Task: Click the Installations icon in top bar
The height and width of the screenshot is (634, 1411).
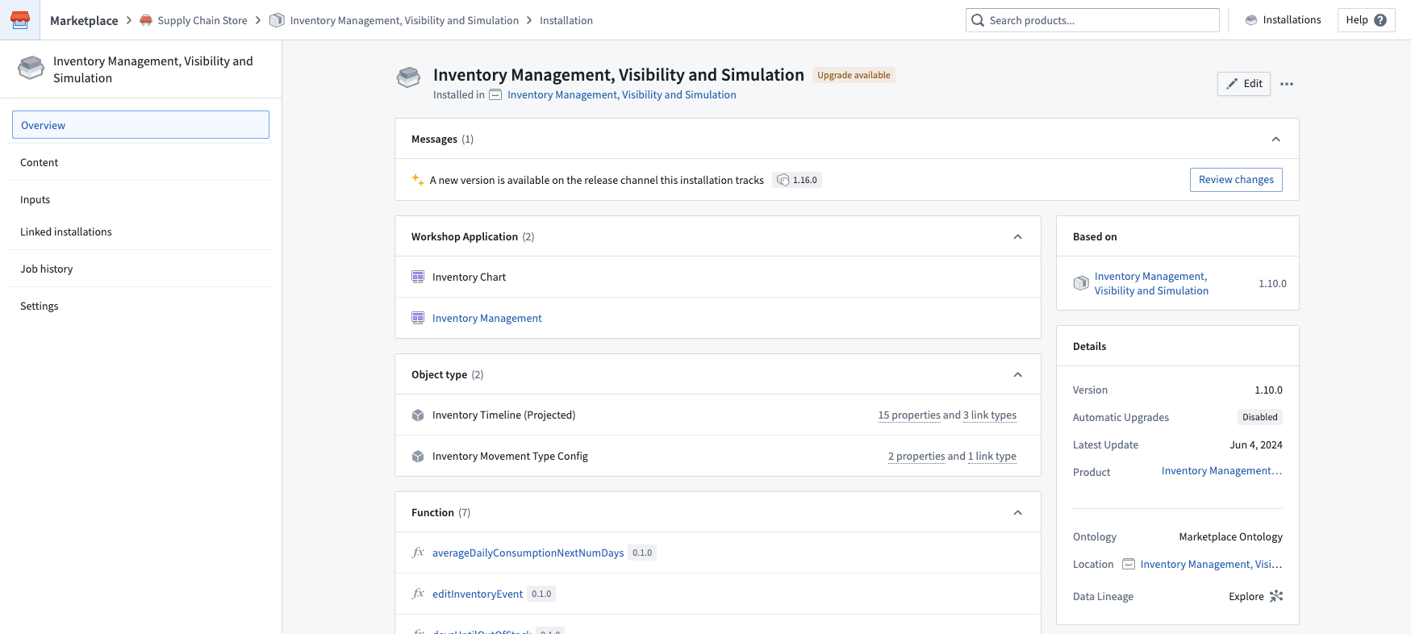Action: pyautogui.click(x=1251, y=20)
